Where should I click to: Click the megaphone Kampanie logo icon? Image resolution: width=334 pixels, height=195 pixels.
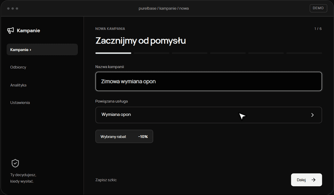coord(10,31)
